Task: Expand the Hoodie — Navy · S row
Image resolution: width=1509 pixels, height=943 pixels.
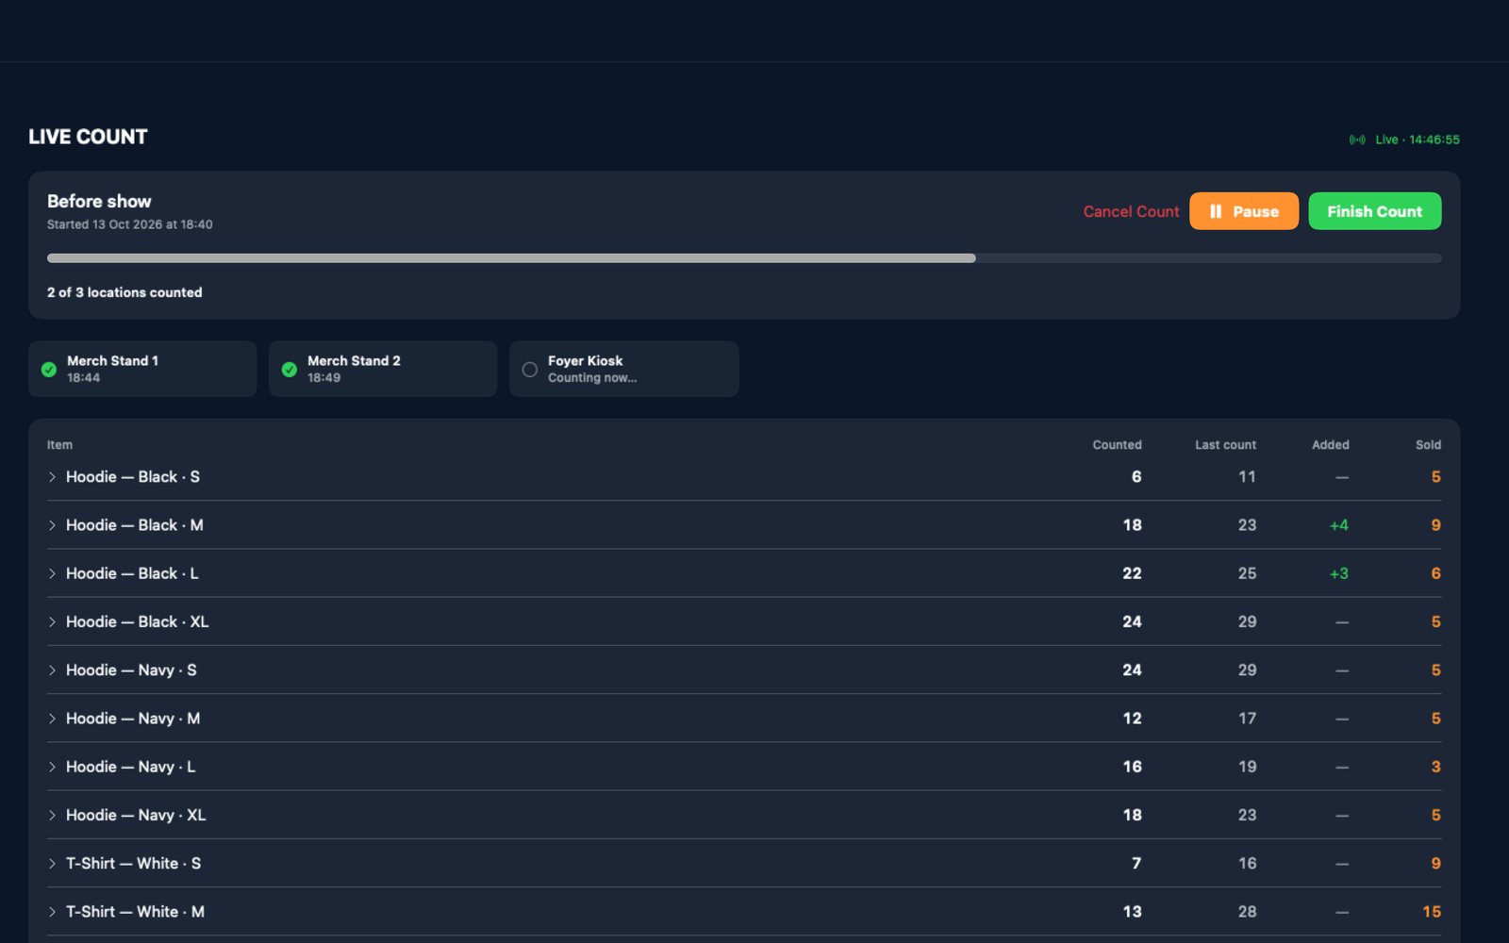Action: [52, 670]
